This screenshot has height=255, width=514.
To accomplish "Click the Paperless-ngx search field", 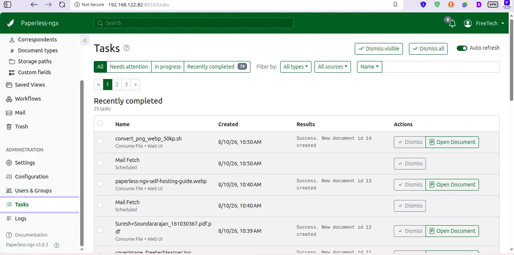I will [x=194, y=23].
